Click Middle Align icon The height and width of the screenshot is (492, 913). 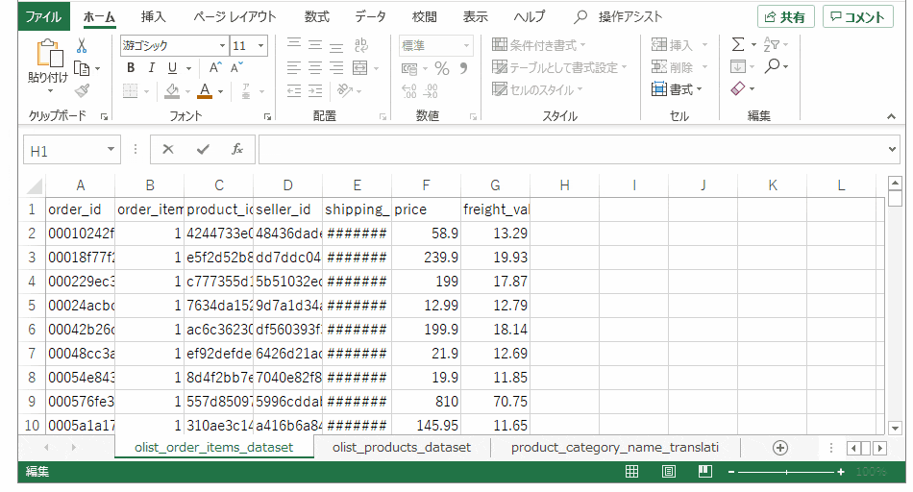tap(315, 45)
